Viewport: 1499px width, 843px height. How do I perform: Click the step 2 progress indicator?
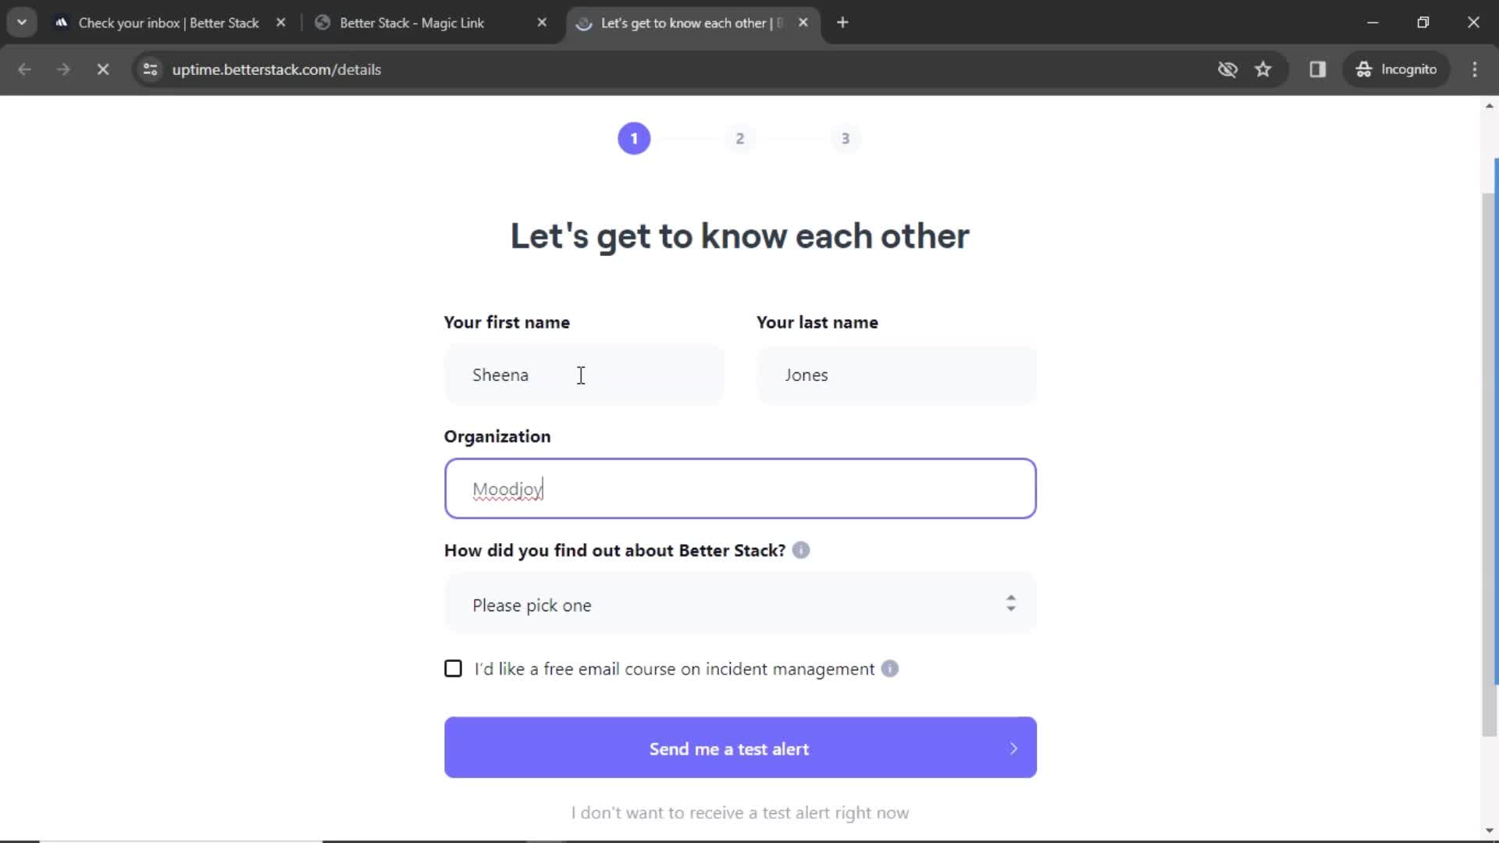click(x=739, y=138)
